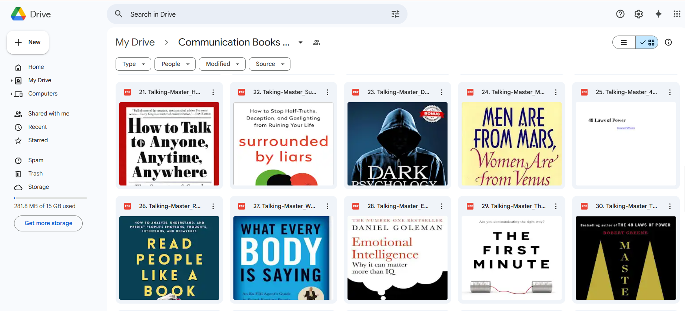Click the Search in Drive field
This screenshot has height=311, width=685.
pos(257,14)
